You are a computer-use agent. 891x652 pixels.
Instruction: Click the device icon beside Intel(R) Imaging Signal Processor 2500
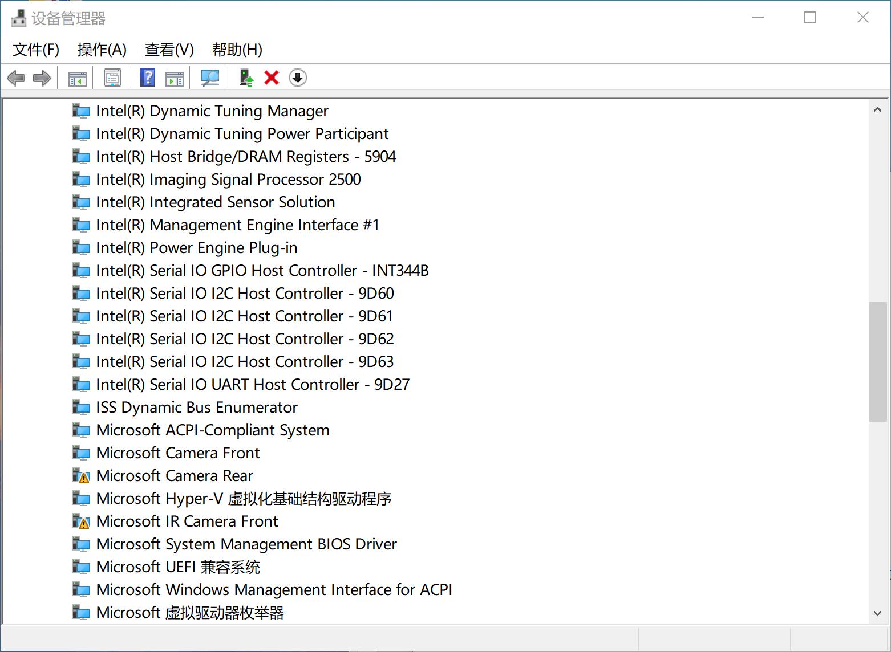(x=81, y=179)
